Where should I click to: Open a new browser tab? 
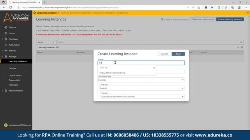click(x=45, y=2)
